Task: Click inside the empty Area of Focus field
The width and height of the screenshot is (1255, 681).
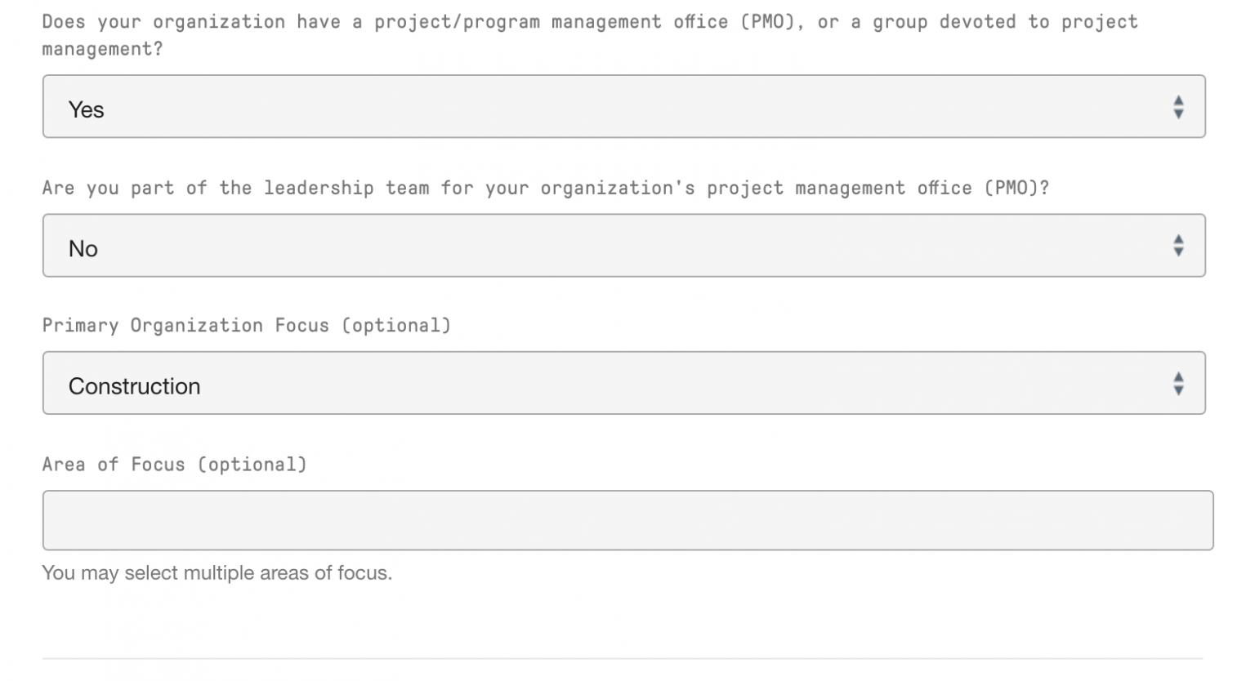Action: [572, 520]
